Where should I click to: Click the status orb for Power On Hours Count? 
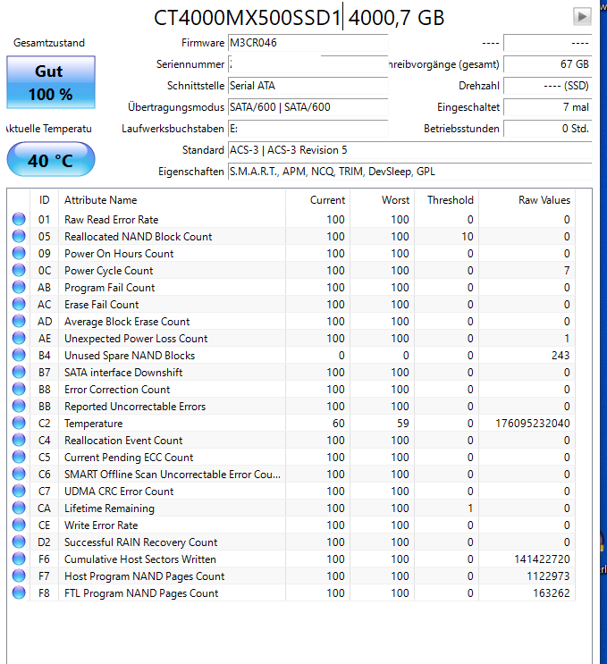[19, 253]
